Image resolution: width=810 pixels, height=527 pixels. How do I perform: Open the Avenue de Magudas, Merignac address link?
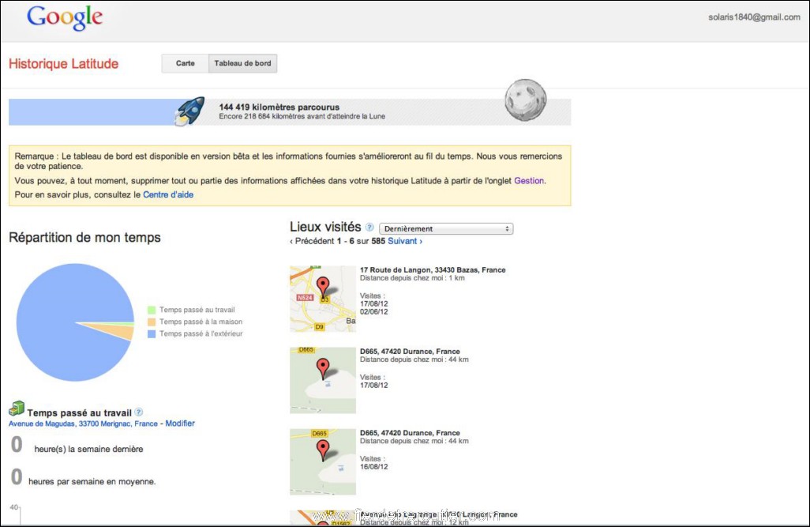83,423
